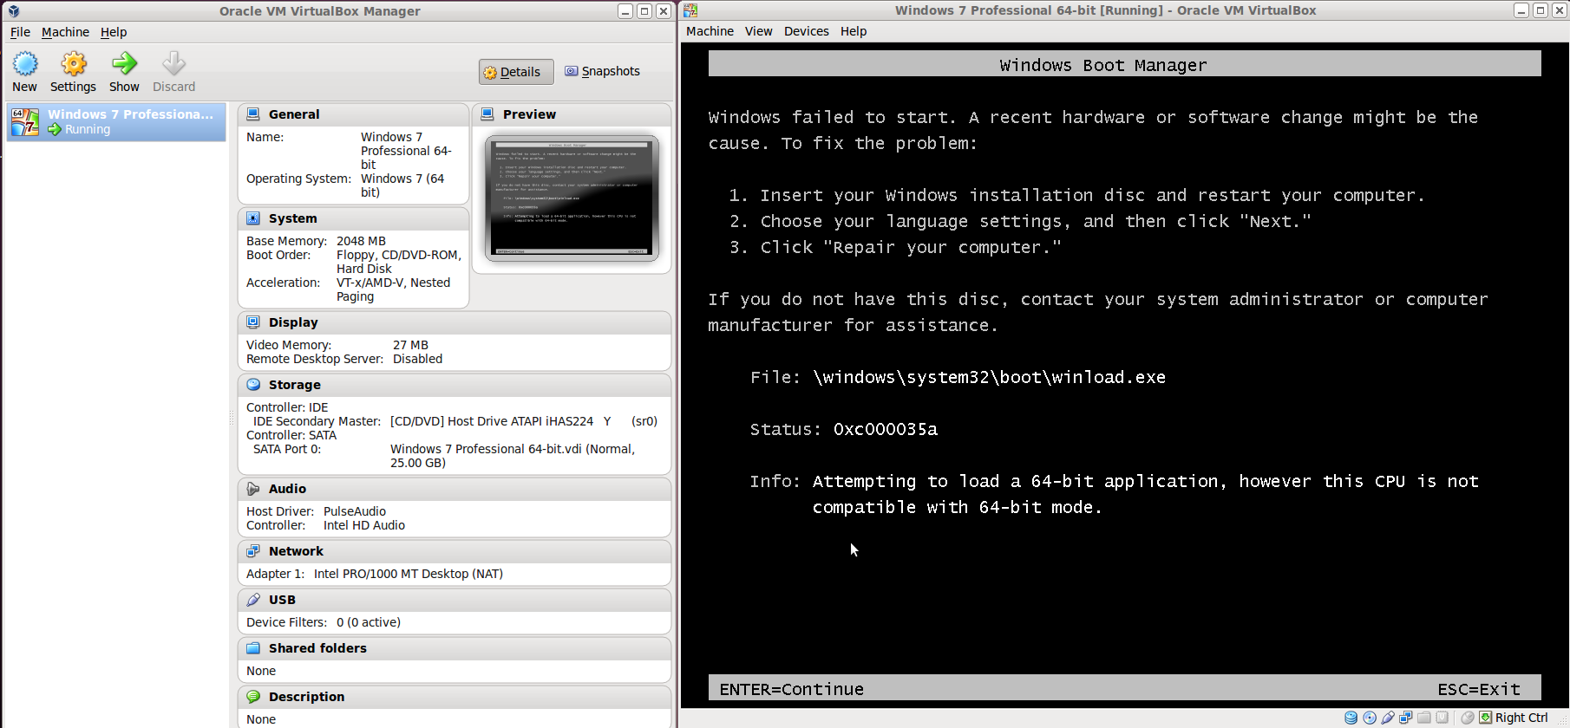Viewport: 1570px width, 728px height.
Task: Click the New virtual machine toolbar icon
Action: pos(25,63)
